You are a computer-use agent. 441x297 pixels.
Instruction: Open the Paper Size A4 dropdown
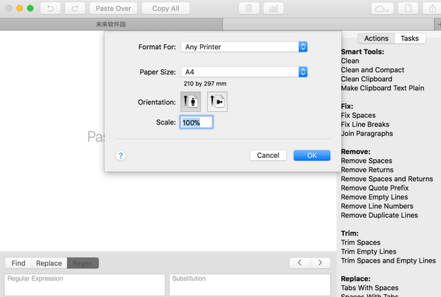[244, 72]
